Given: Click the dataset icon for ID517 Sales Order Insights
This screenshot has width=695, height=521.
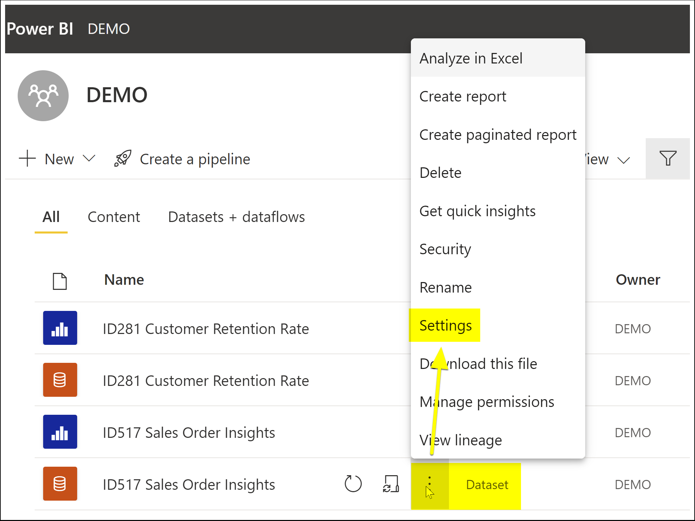Looking at the screenshot, I should (60, 484).
